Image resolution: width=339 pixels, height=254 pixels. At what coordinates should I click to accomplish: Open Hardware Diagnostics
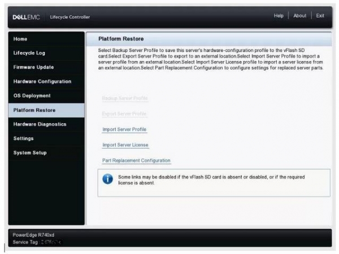46,124
